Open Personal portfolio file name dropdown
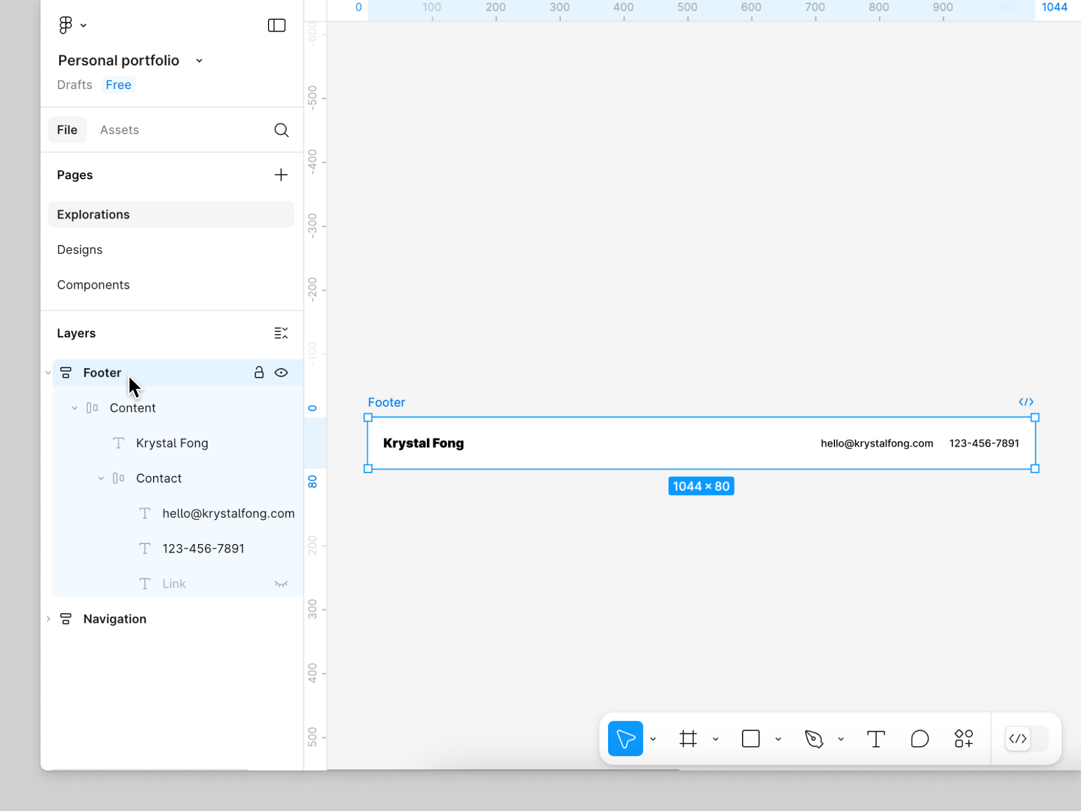The image size is (1081, 811). click(x=199, y=61)
